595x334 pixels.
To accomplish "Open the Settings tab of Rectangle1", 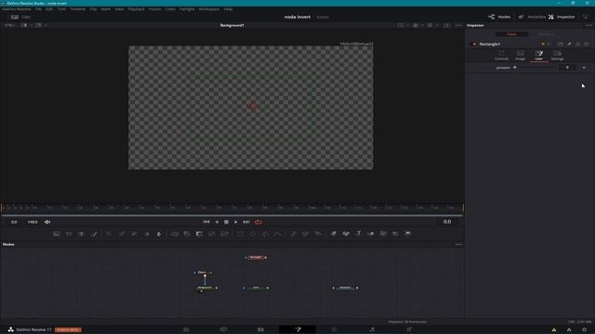I will (557, 56).
